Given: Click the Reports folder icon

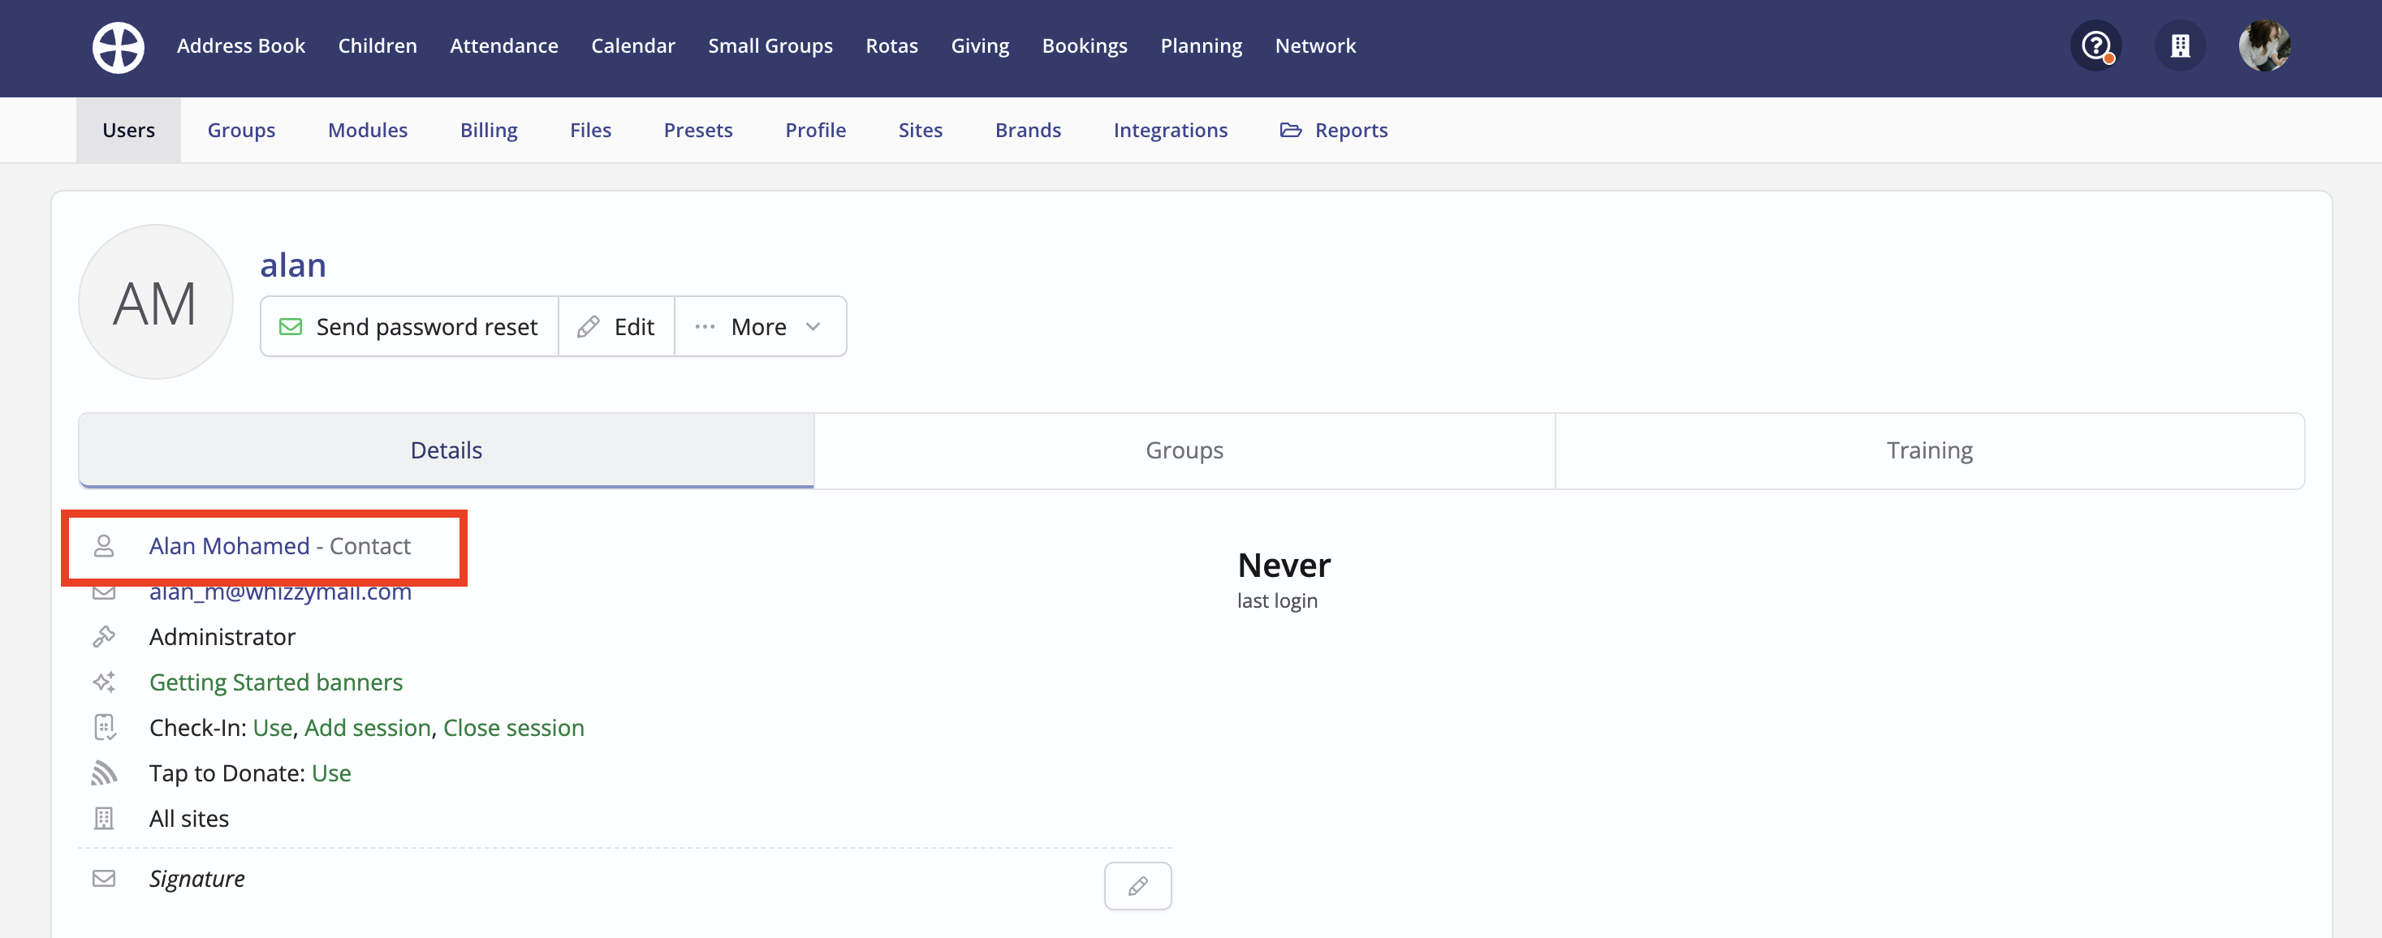Looking at the screenshot, I should [1290, 131].
